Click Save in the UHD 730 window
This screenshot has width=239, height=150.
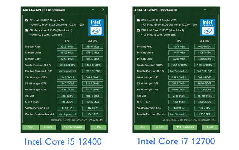coord(30,127)
